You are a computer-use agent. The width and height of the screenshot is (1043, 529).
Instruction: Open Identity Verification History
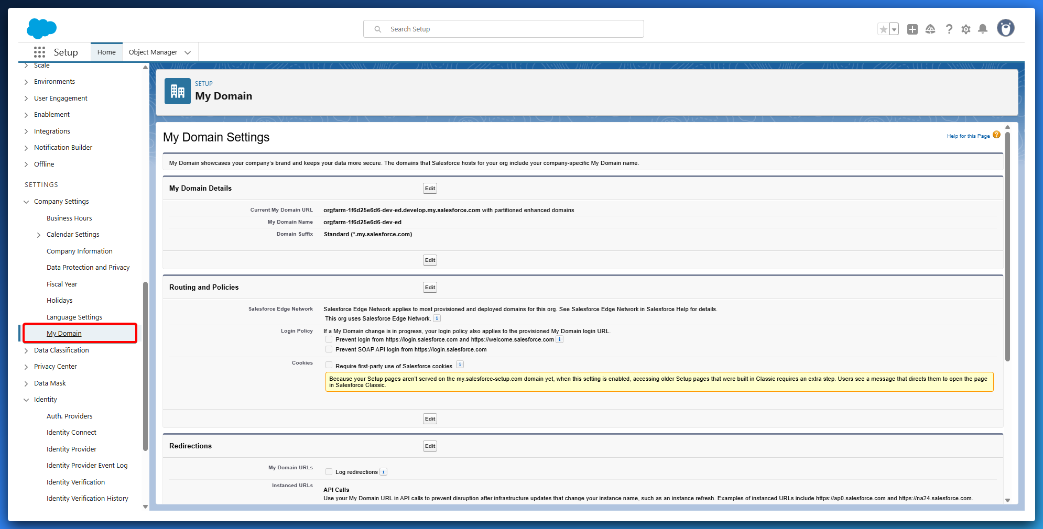pyautogui.click(x=88, y=498)
